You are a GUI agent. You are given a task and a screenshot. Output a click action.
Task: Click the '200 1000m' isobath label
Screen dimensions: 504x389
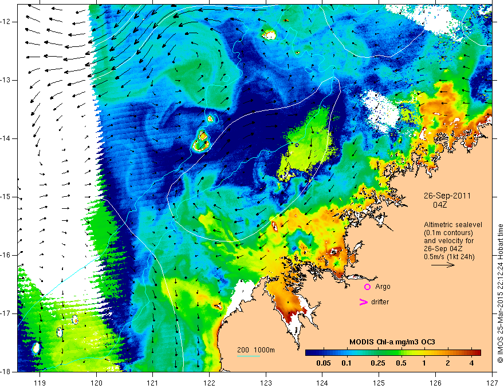(x=256, y=350)
